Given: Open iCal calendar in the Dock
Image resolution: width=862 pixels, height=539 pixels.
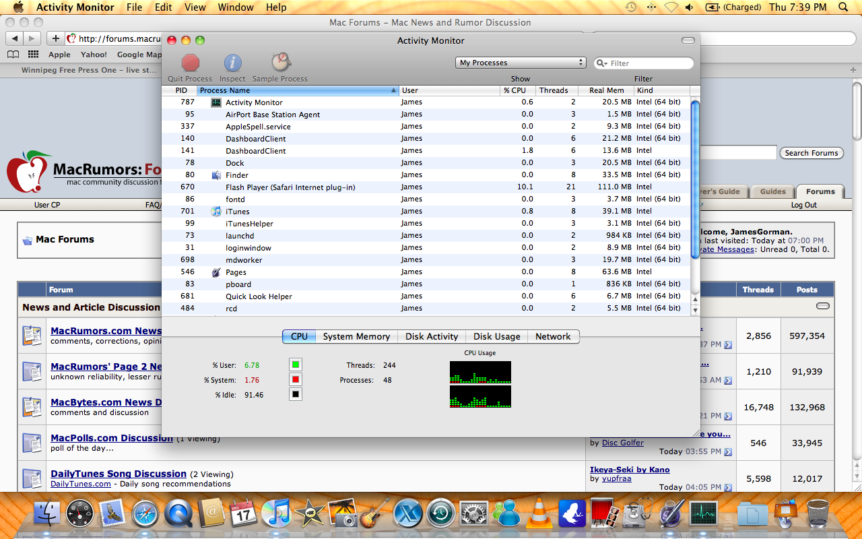Looking at the screenshot, I should [243, 514].
